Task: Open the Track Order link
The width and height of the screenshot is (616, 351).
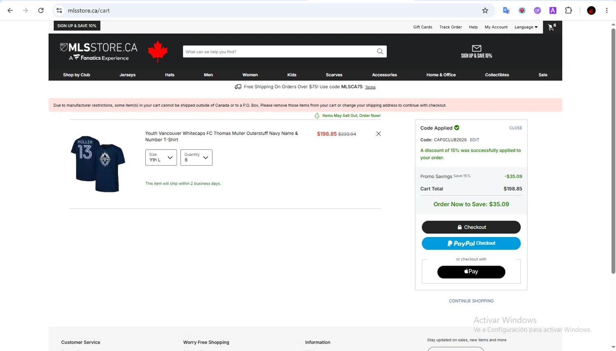Action: click(x=451, y=27)
